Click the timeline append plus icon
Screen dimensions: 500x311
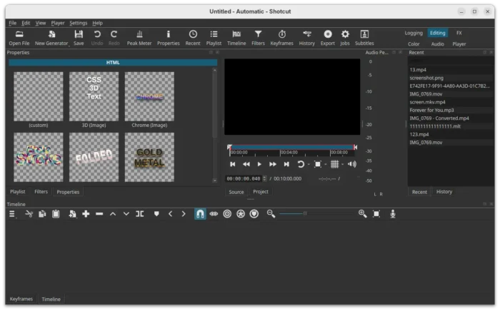click(x=86, y=214)
